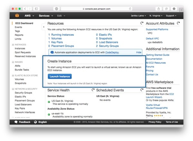This screenshot has width=193, height=141.
Task: Open Tags in the sidebar
Action: pyautogui.click(x=17, y=31)
